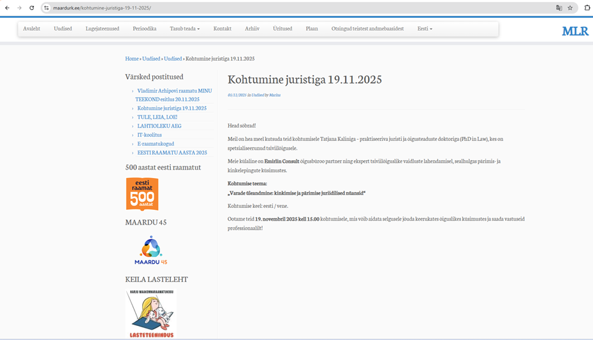
Task: Bookmark this page with star icon
Action: 570,8
